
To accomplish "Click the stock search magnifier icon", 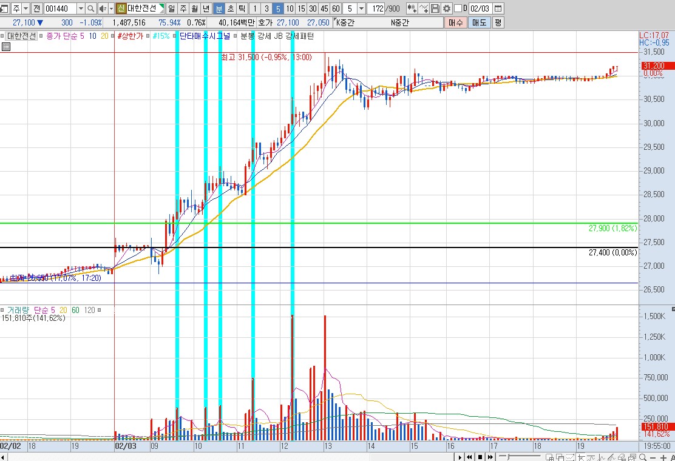I will pyautogui.click(x=91, y=8).
